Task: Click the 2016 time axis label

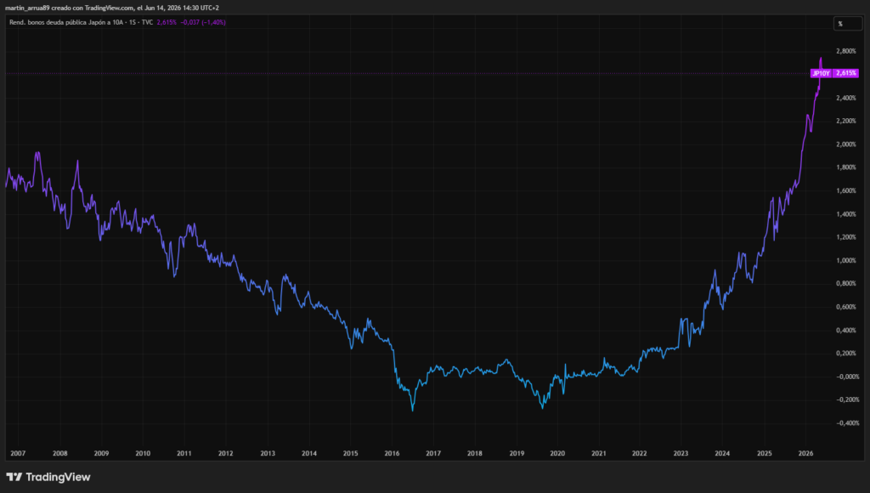Action: click(392, 454)
